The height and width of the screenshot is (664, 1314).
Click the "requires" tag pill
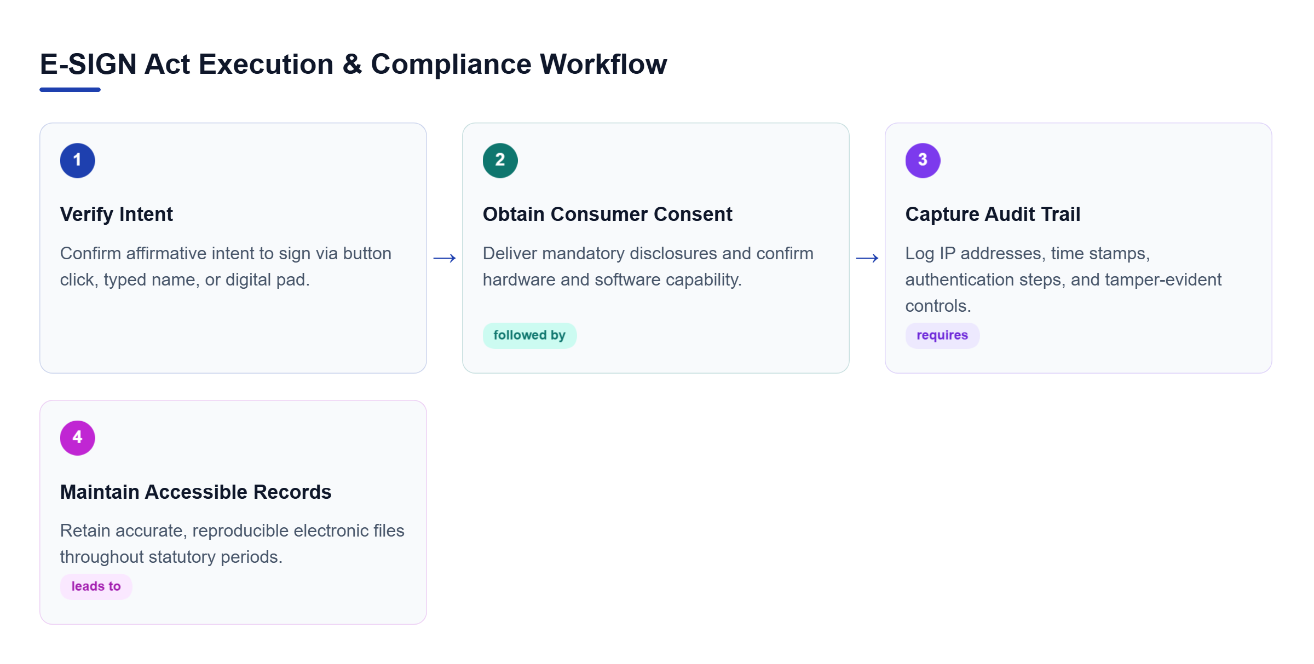[942, 335]
